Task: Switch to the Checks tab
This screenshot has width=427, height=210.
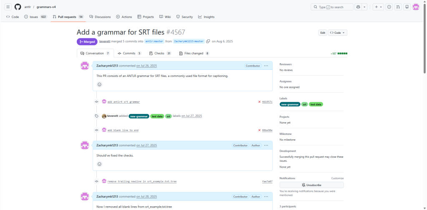Action: tap(160, 53)
